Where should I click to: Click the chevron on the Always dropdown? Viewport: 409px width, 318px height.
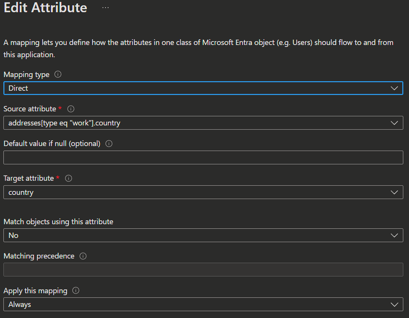394,304
